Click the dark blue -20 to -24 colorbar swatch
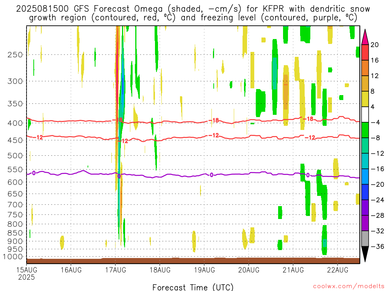Image resolution: width=388 pixels, height=291 pixels. [365, 192]
